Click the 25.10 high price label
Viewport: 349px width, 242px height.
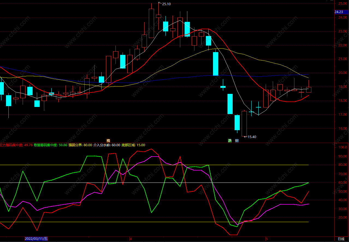tap(166, 4)
